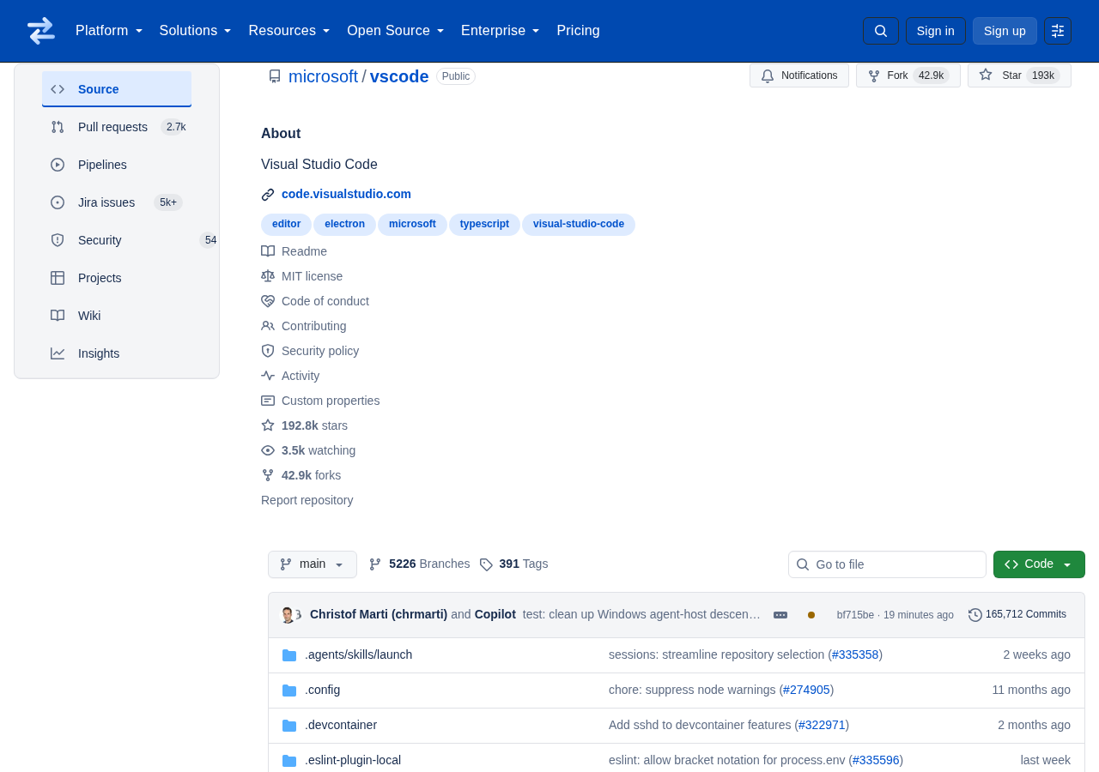This screenshot has height=772, width=1099.
Task: Select the electron topic tag
Action: tap(344, 224)
